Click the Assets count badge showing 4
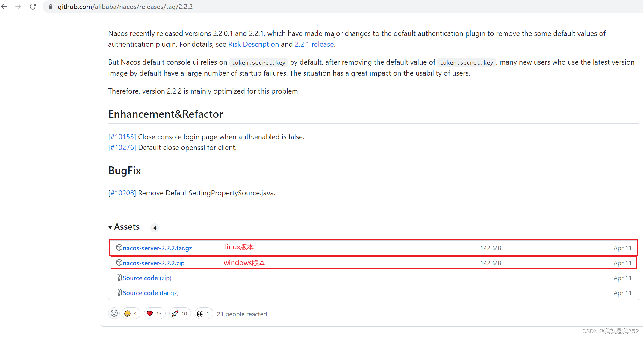 (155, 228)
